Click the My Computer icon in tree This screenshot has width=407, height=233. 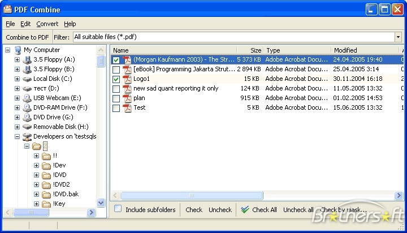pos(18,50)
